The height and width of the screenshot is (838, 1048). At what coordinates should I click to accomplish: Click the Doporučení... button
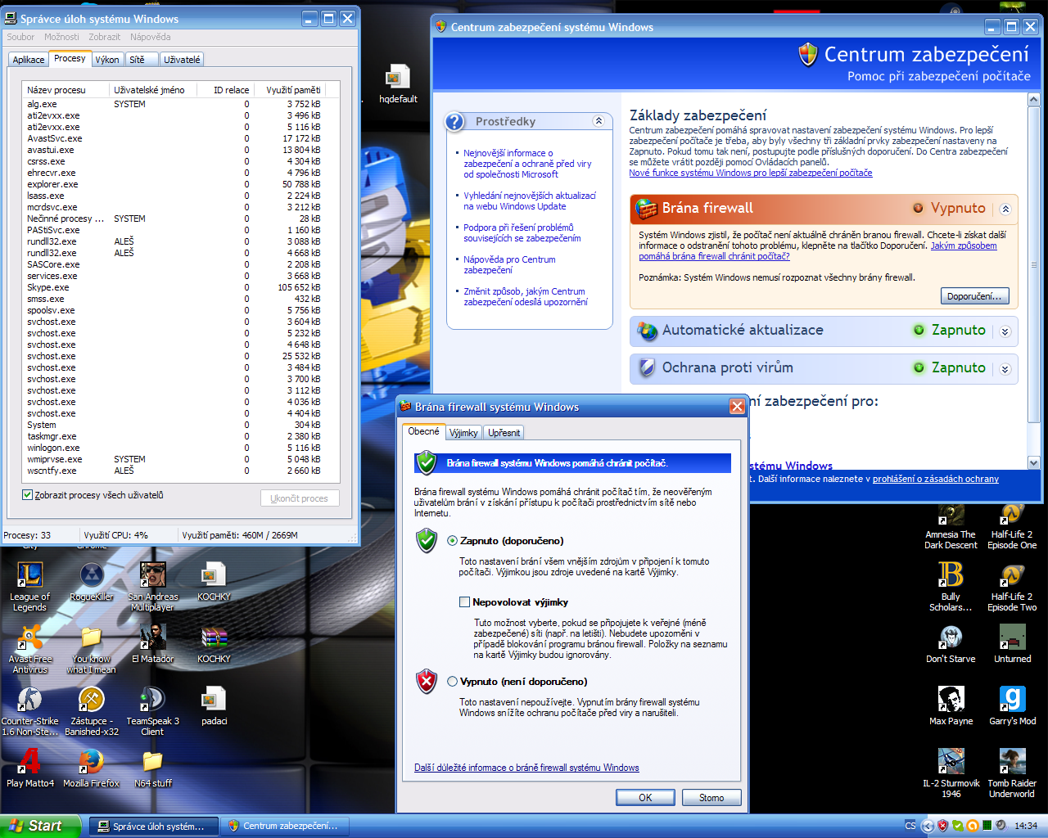point(974,296)
